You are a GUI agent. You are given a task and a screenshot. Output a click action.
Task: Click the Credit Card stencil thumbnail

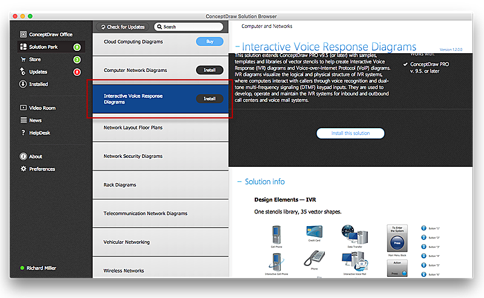314,232
